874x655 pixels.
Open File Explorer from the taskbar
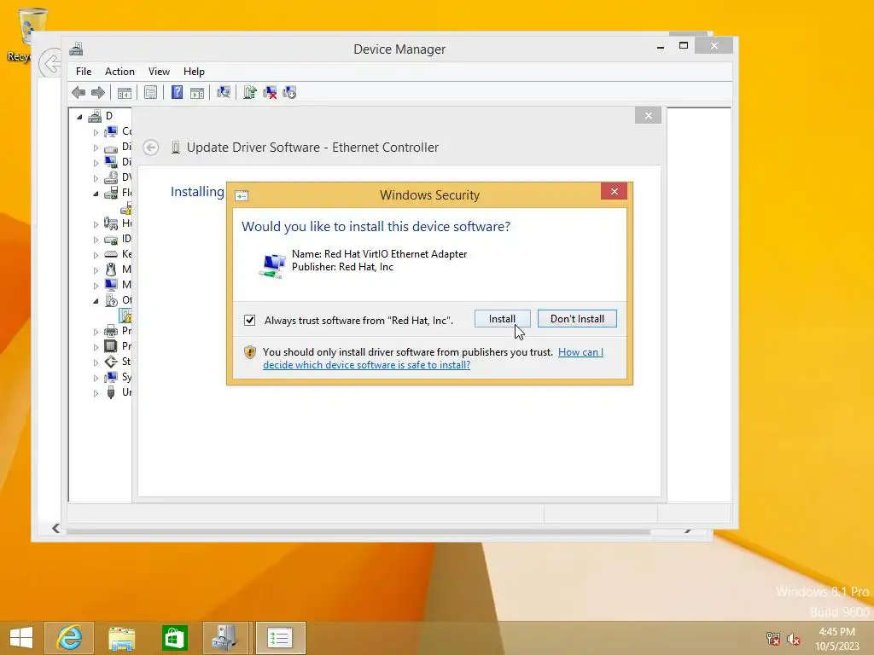click(x=121, y=638)
